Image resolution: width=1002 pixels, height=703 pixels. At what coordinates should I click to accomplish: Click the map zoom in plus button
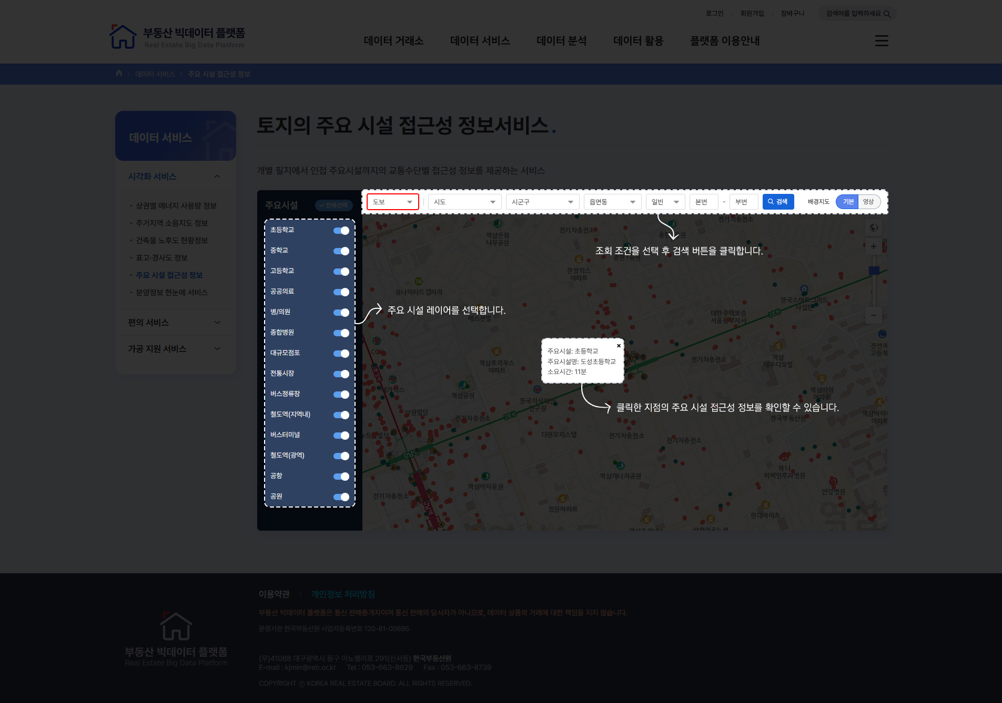coord(874,246)
